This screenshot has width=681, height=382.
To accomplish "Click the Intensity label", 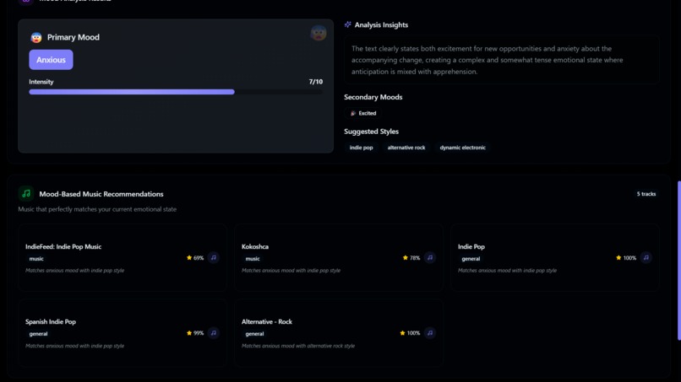I will point(41,82).
